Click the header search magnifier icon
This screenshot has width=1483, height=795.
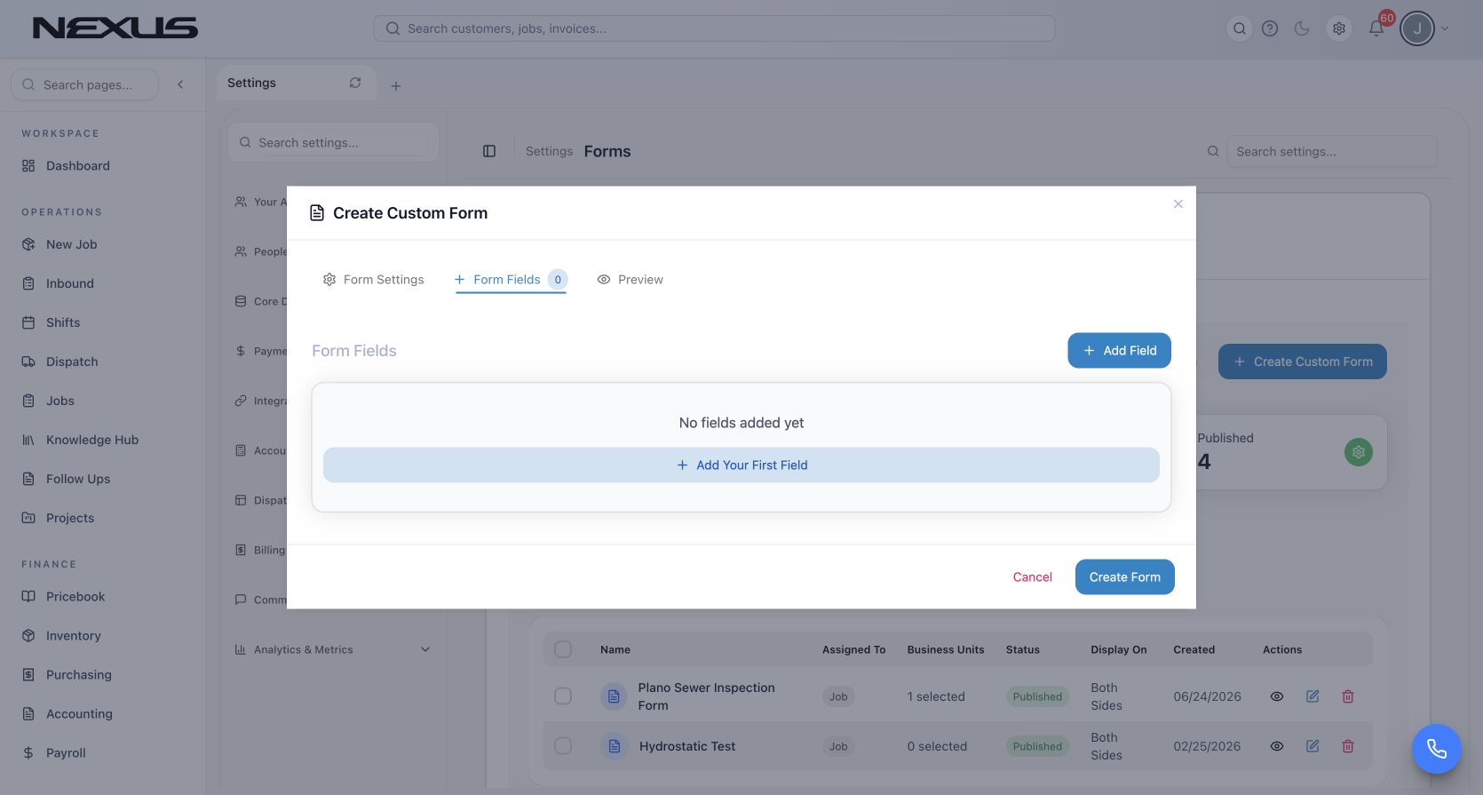click(x=1240, y=28)
